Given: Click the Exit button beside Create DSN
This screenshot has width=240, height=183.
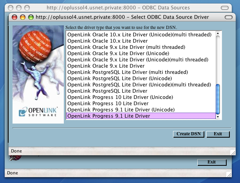Looking at the screenshot, I should click(x=218, y=134).
